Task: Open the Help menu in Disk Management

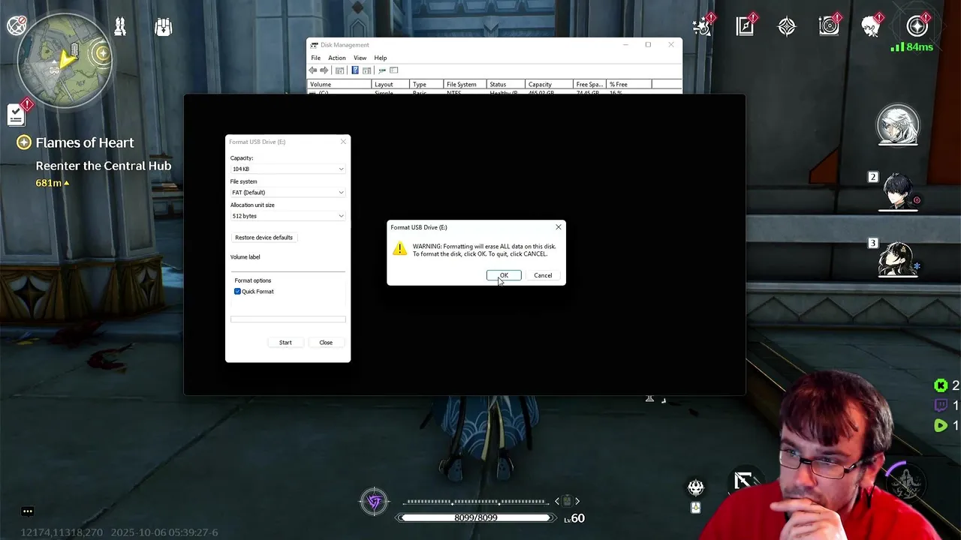Action: click(381, 58)
